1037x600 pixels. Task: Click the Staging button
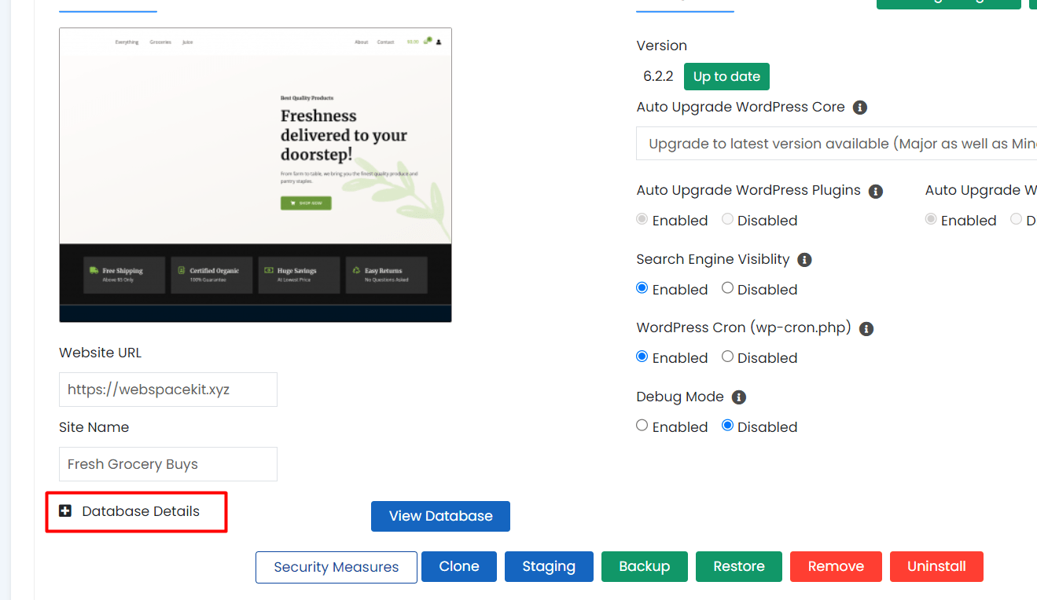tap(549, 566)
